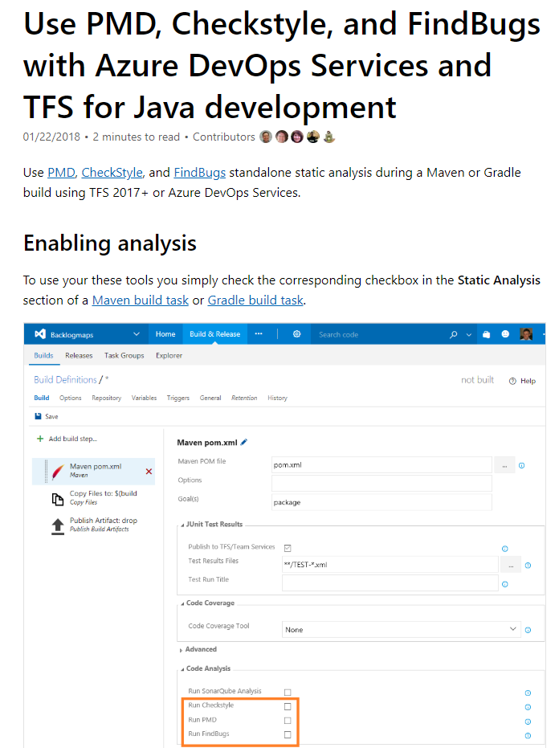Click the Maven POM file input field
The height and width of the screenshot is (748, 559).
pos(382,464)
